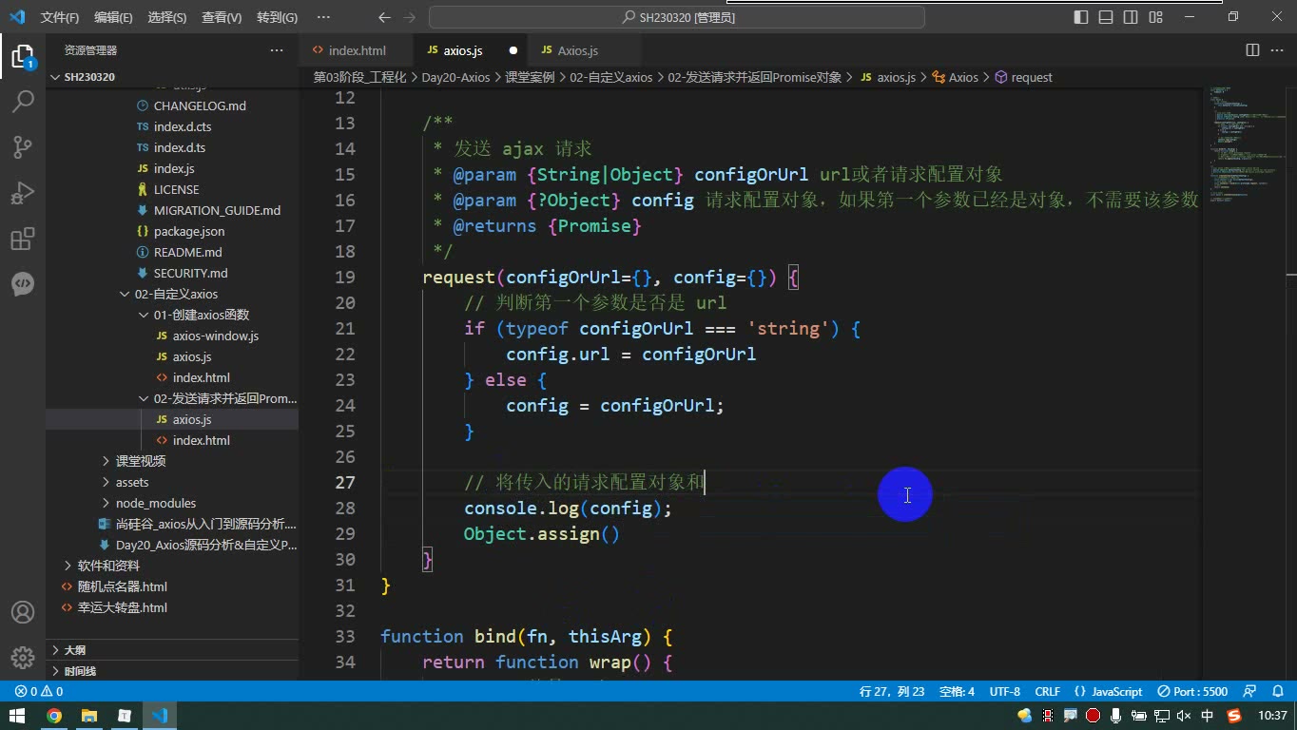Open the Accounts menu icon
This screenshot has width=1297, height=730.
click(x=23, y=612)
